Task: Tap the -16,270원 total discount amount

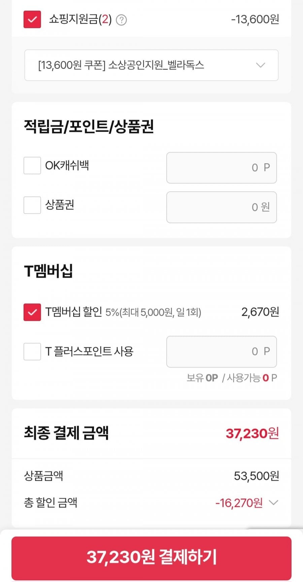Action: [239, 503]
